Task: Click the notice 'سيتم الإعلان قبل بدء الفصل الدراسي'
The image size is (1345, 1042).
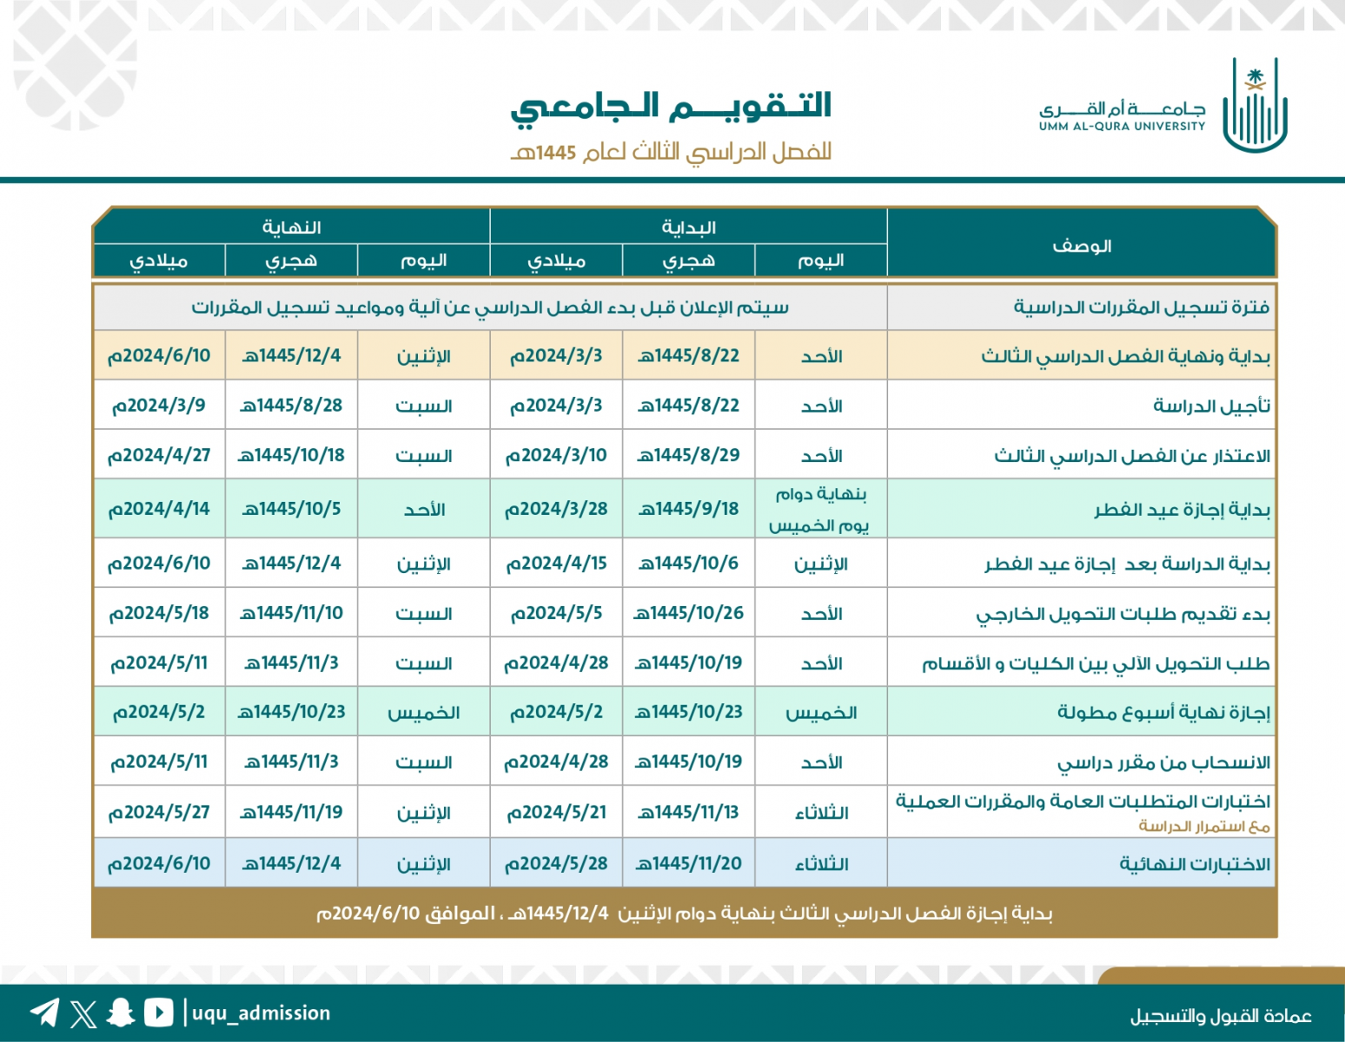Action: pos(490,307)
